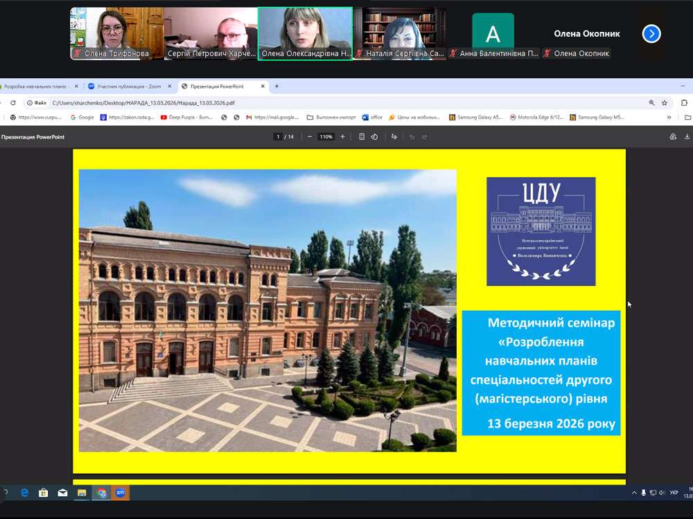Open the Zoom app from the taskbar
Image resolution: width=693 pixels, height=519 pixels.
120,493
